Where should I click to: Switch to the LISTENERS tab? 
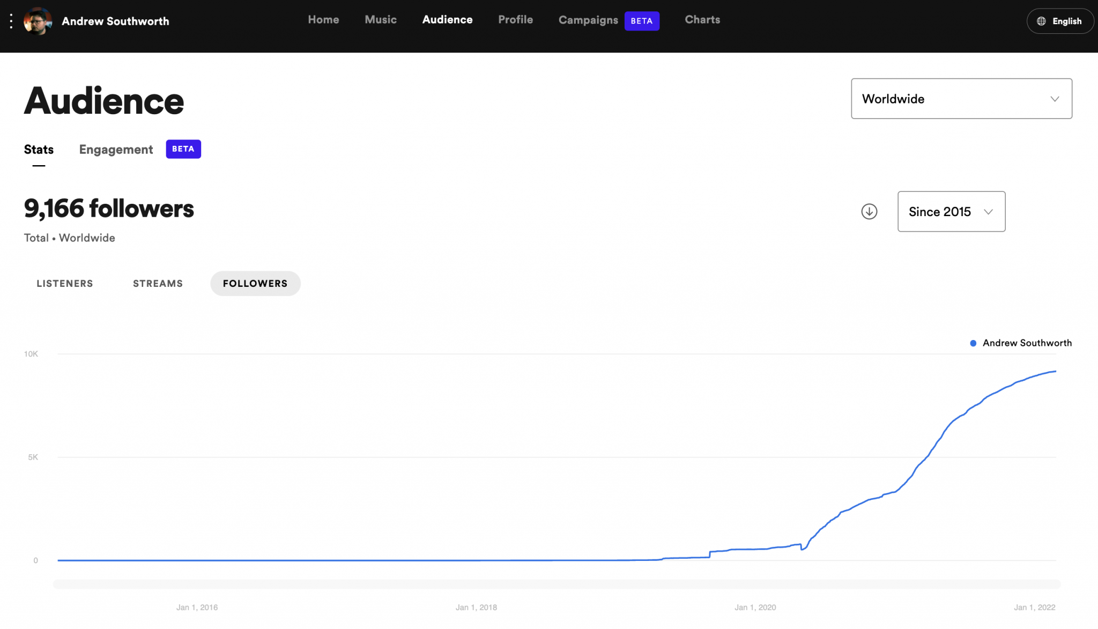(x=65, y=284)
